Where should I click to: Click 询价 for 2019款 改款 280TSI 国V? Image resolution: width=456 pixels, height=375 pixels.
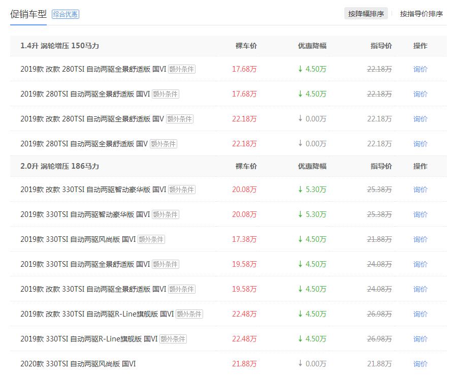(420, 119)
